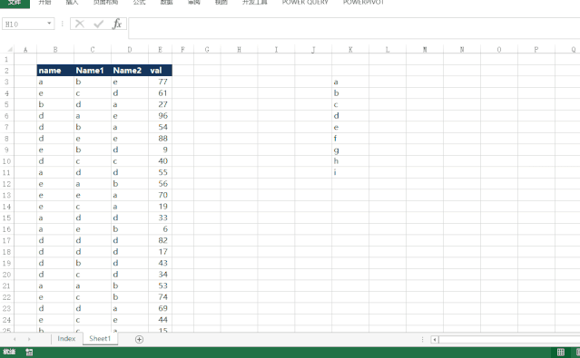Select the Sheet1 tab
Viewport: 580px width, 358px height.
(100, 338)
